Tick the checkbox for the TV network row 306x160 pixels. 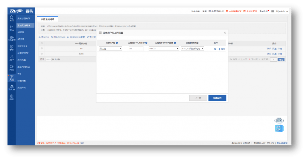pyautogui.click(x=42, y=48)
